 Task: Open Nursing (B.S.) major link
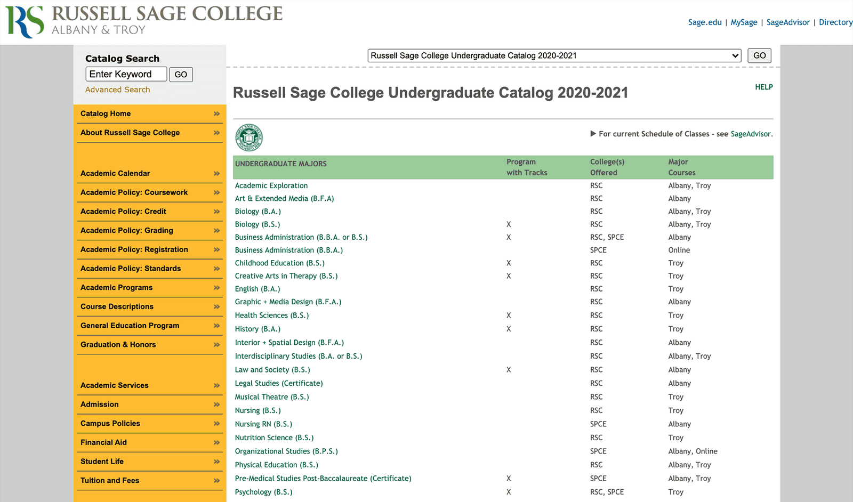(x=257, y=410)
